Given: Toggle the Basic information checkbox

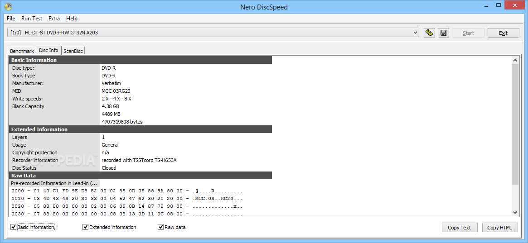Looking at the screenshot, I should click(14, 227).
